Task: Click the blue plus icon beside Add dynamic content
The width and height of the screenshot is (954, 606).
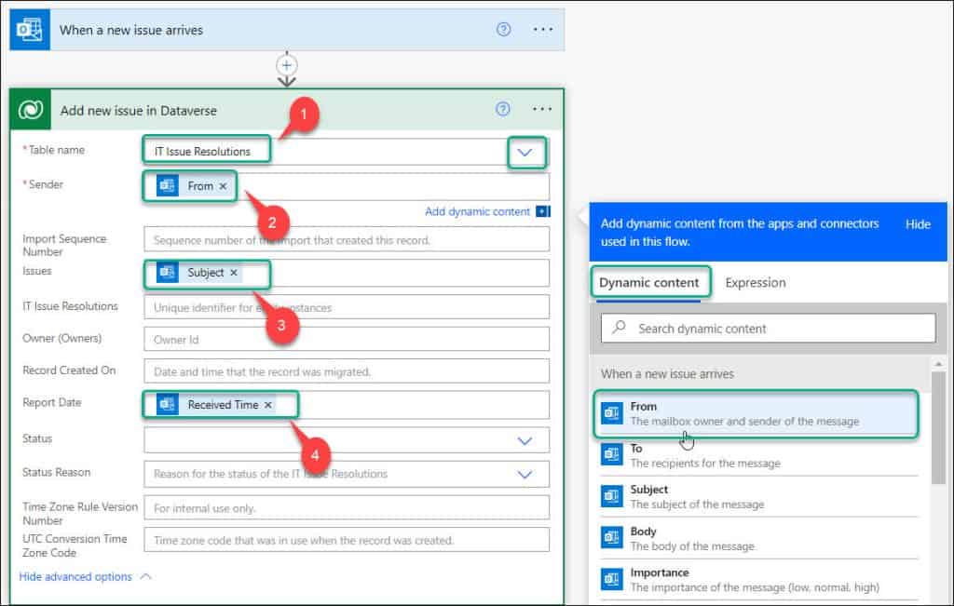Action: [543, 211]
